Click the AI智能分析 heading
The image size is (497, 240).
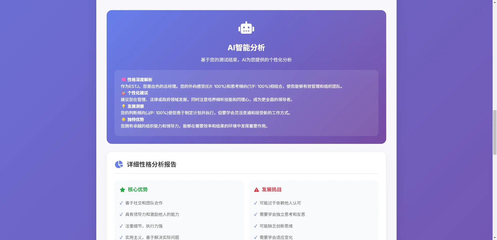(246, 48)
